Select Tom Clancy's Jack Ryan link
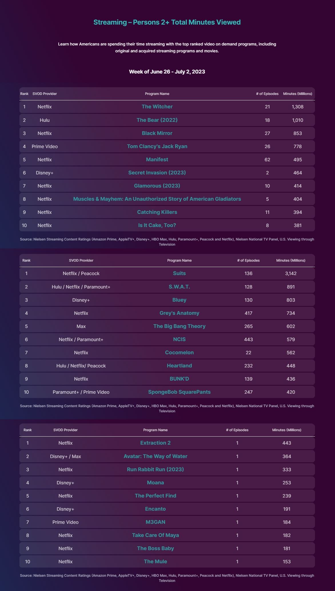335x591 pixels. [x=157, y=146]
